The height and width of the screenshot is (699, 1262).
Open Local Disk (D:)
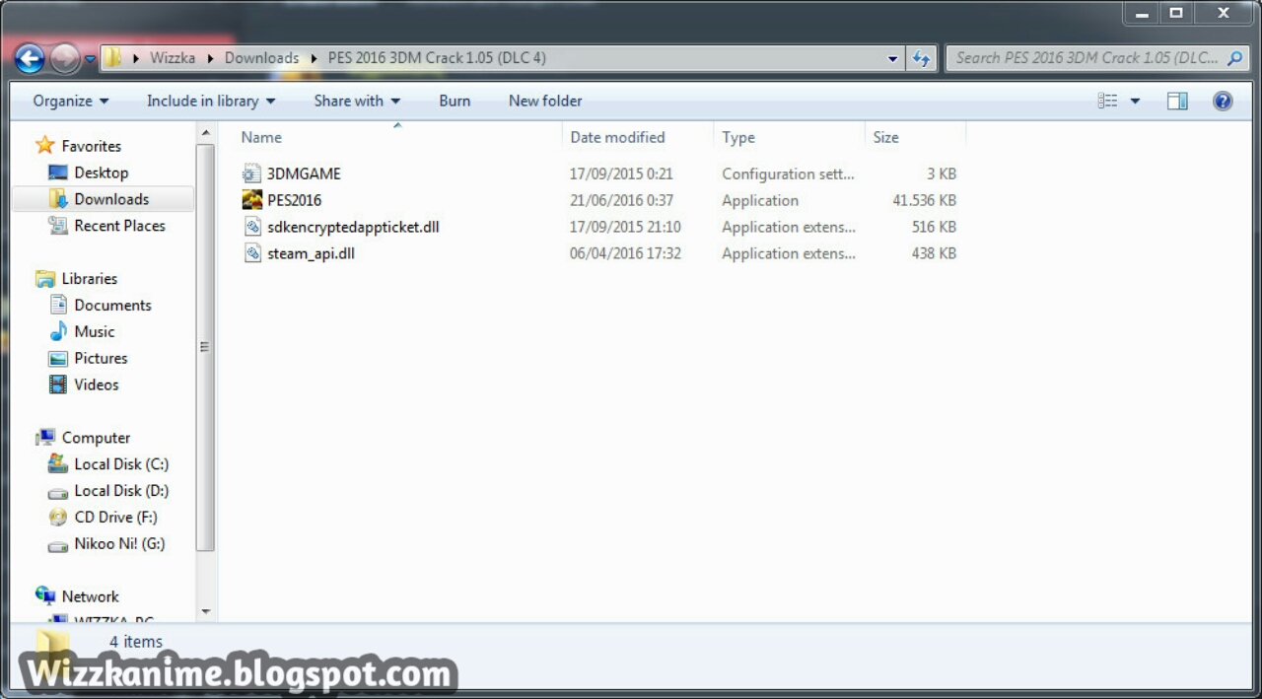tap(121, 491)
